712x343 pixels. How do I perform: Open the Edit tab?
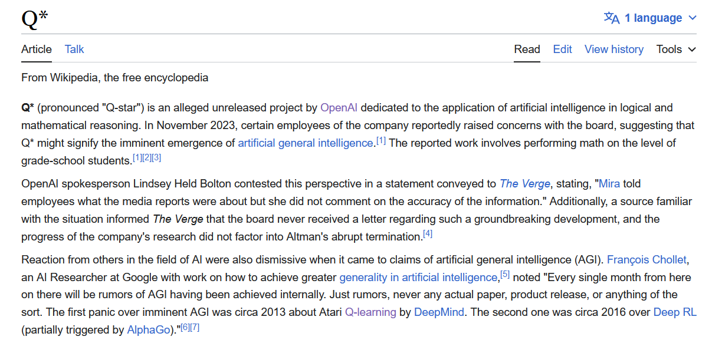point(562,50)
